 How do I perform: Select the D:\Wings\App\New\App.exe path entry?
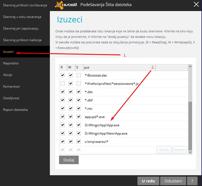[106, 133]
